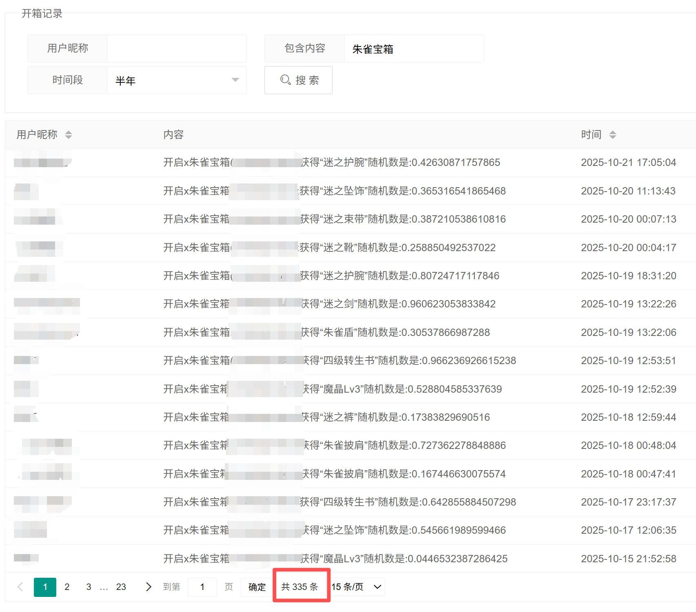Sort by 时间 column sort arrows

click(x=612, y=135)
